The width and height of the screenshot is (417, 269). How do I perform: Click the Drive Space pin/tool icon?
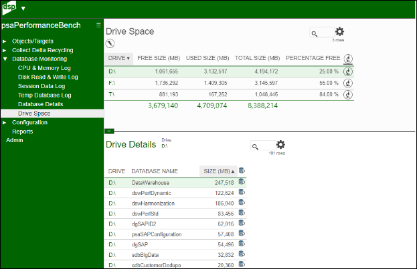(110, 43)
